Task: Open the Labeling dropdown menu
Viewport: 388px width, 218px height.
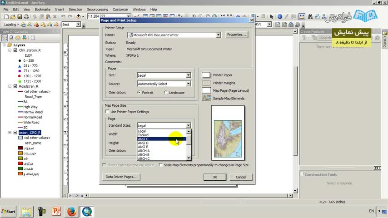Action: [11, 25]
